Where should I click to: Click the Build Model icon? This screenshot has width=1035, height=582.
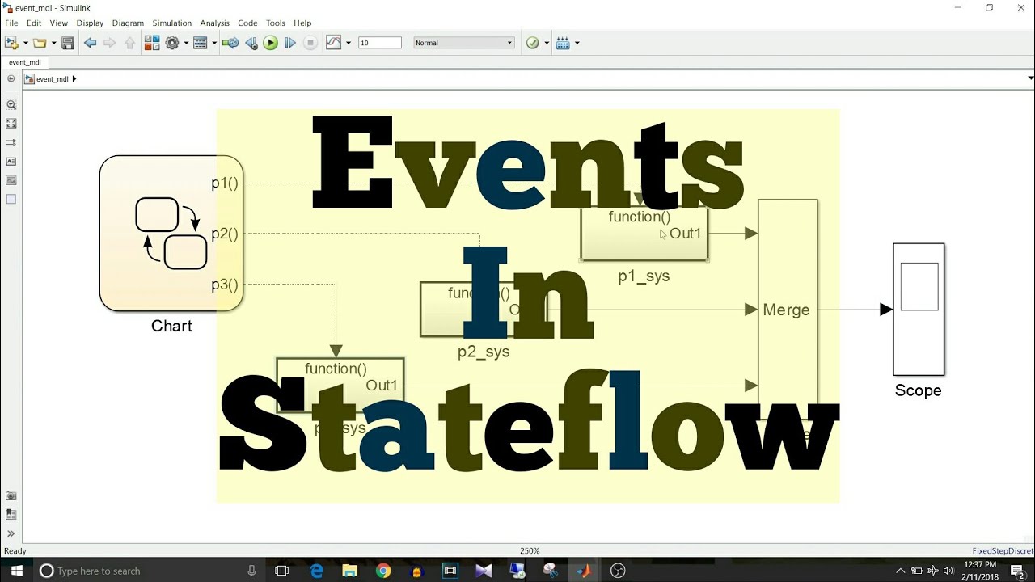(563, 43)
